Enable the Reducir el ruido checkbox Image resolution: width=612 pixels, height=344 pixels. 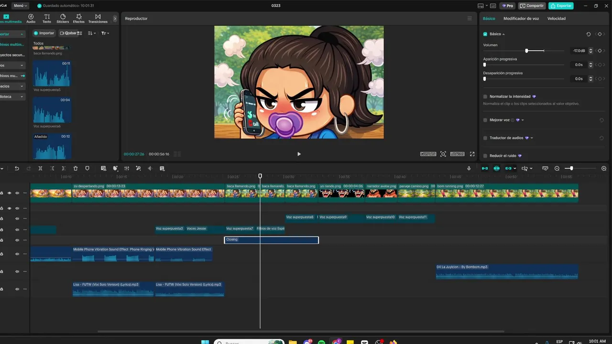485,156
